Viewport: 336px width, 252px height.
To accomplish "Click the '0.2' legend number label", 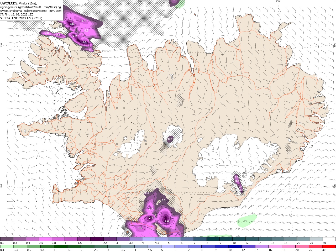I will click(x=2, y=243).
